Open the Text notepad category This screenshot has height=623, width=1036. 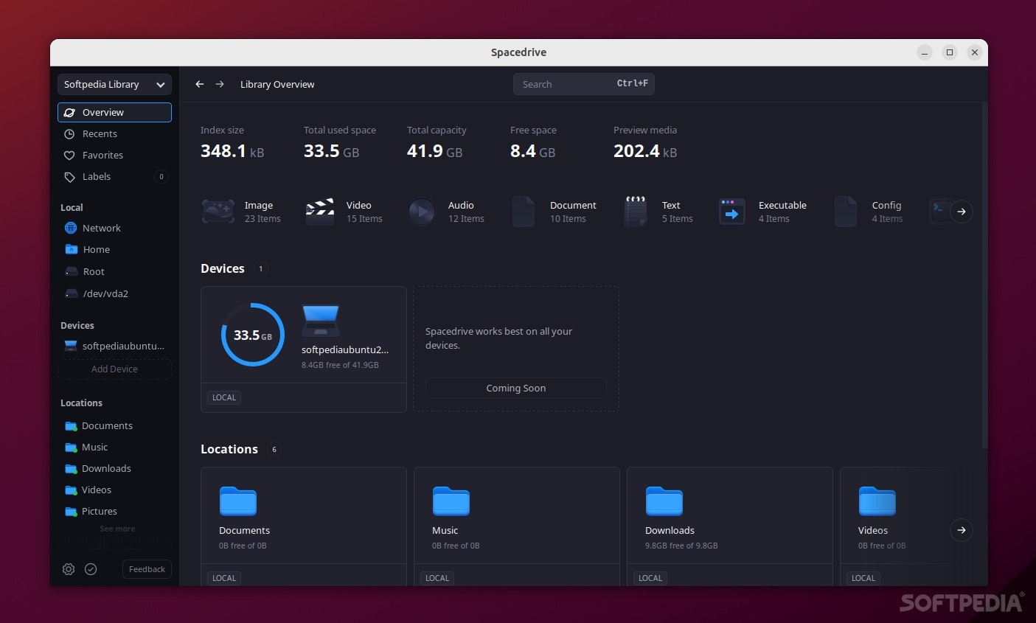click(x=636, y=212)
